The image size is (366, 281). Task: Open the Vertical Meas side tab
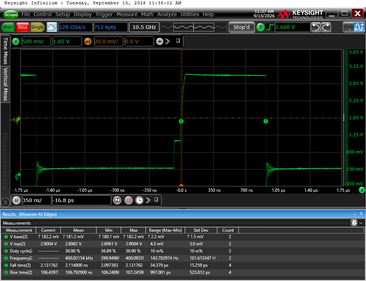(5, 84)
